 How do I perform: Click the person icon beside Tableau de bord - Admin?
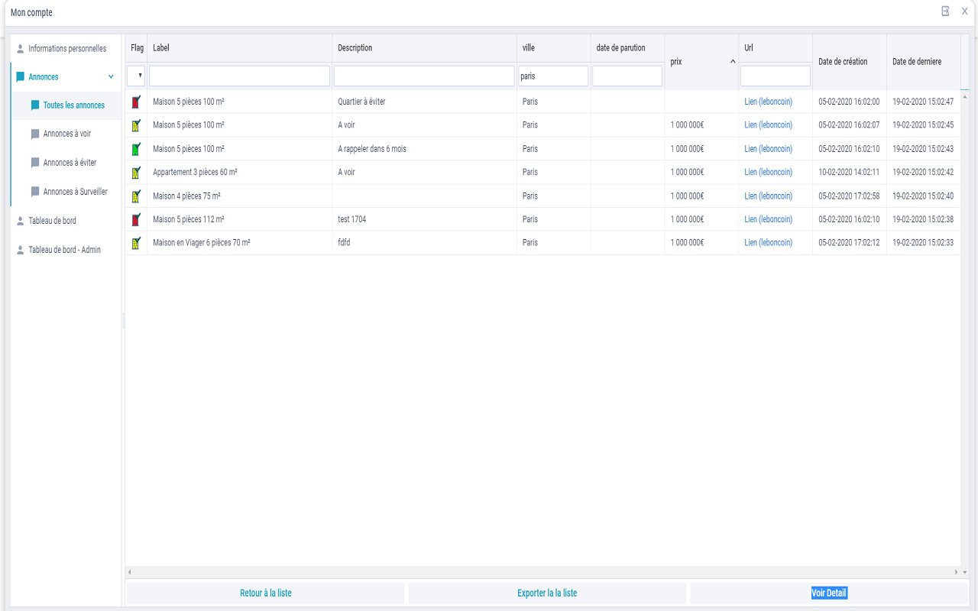(21, 250)
